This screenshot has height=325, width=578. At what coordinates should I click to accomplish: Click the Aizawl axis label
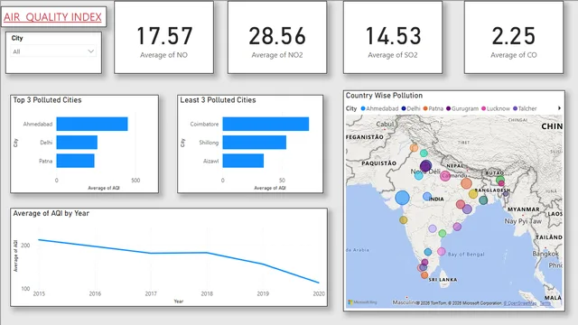coord(210,161)
